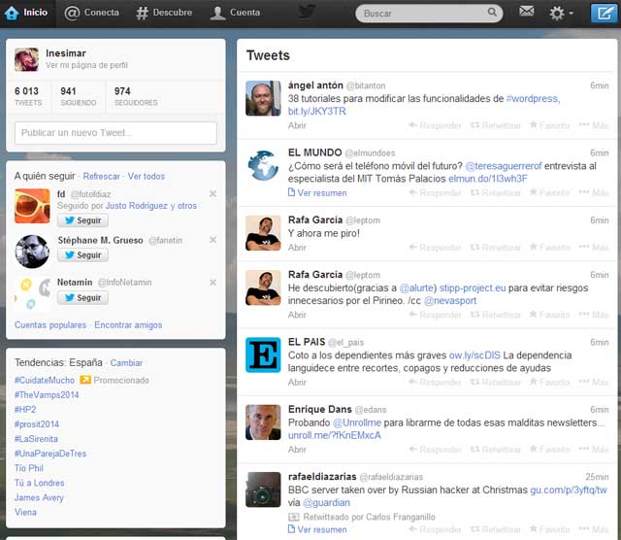Screen dimensions: 621x540
Task: Open #wordpress hashtag link
Action: 533,98
